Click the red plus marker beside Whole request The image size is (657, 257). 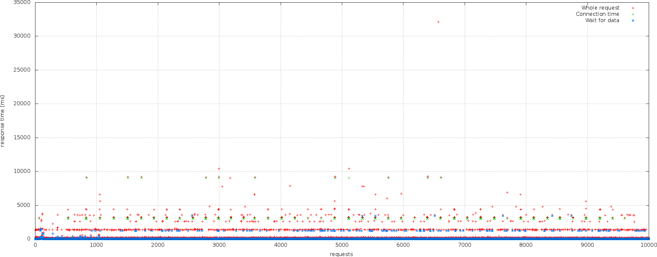633,8
